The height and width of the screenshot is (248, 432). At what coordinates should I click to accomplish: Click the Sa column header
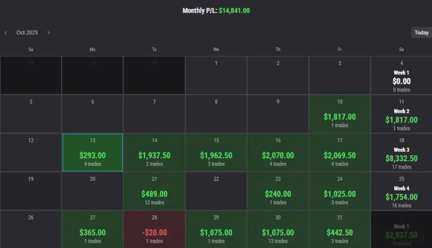tap(401, 49)
